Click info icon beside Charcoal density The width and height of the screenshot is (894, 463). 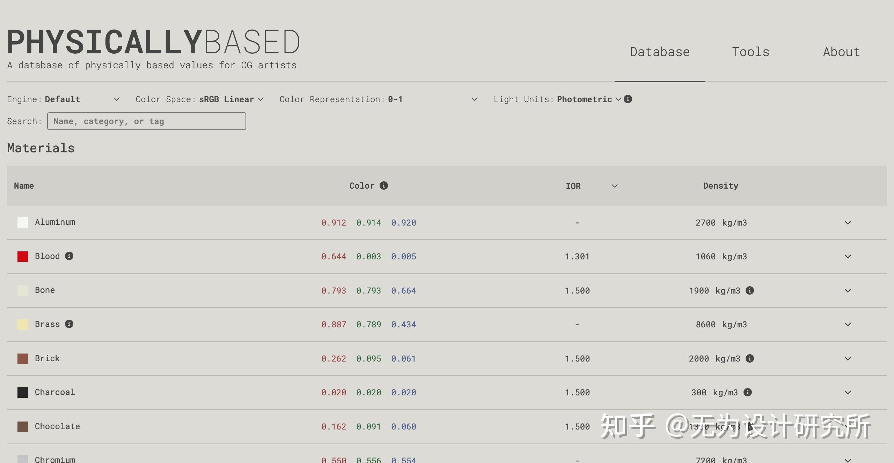point(747,392)
